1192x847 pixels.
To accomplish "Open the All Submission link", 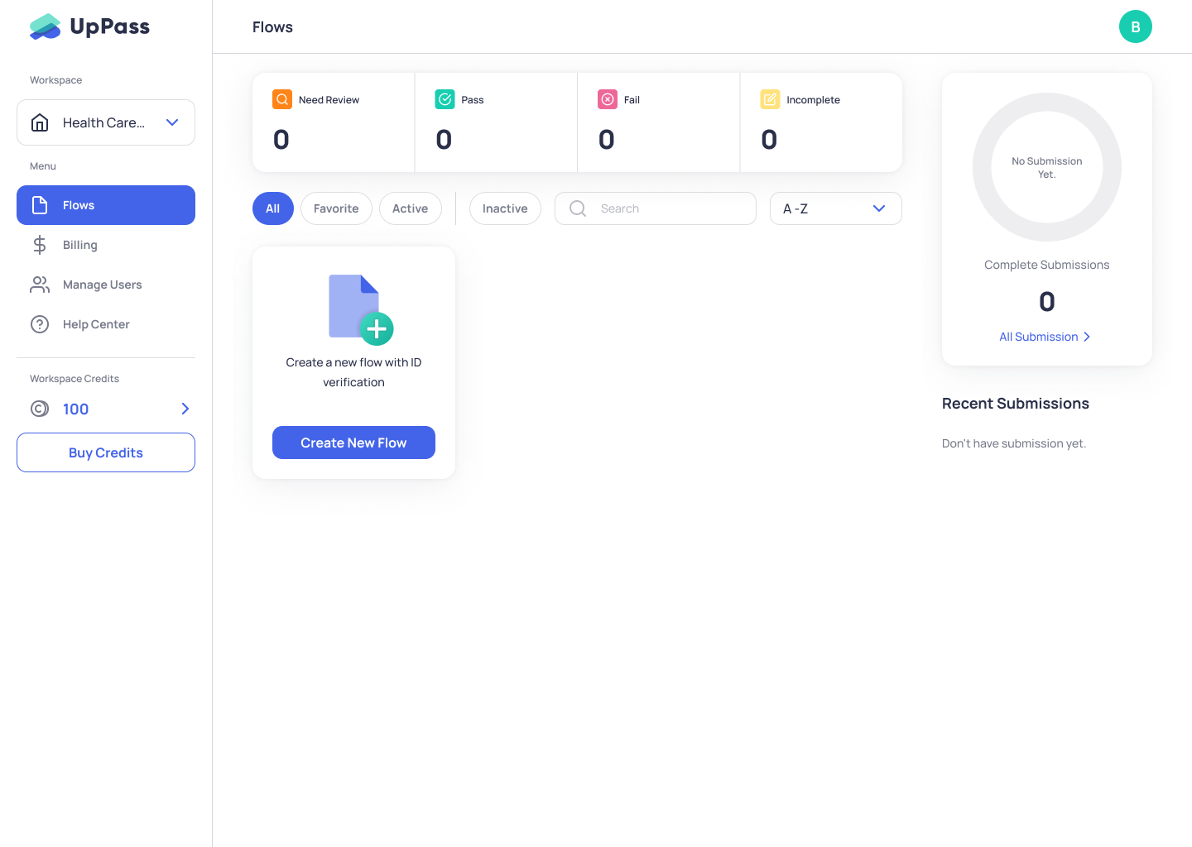I will click(x=1045, y=337).
